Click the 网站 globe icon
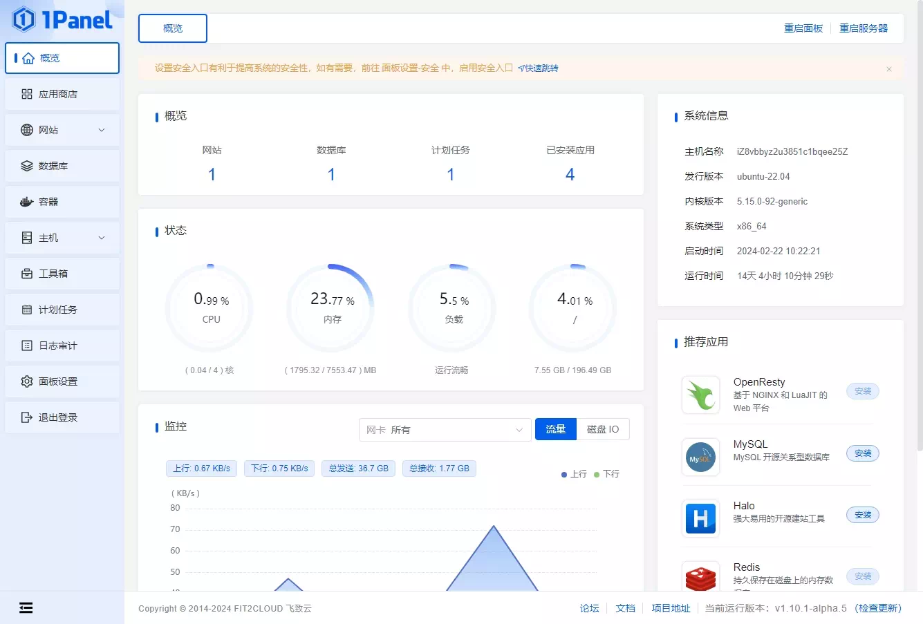Screen dimensions: 923x624 (27, 130)
